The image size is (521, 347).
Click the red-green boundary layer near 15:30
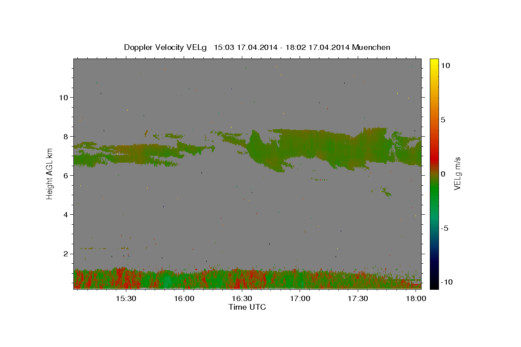click(x=126, y=278)
